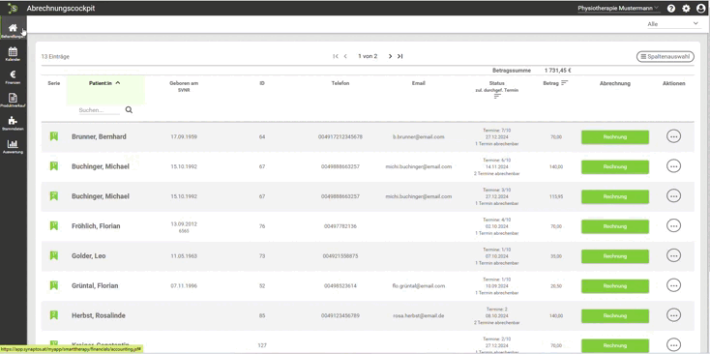Open the Stammdaten puzzle icon
The image size is (710, 354).
13,121
